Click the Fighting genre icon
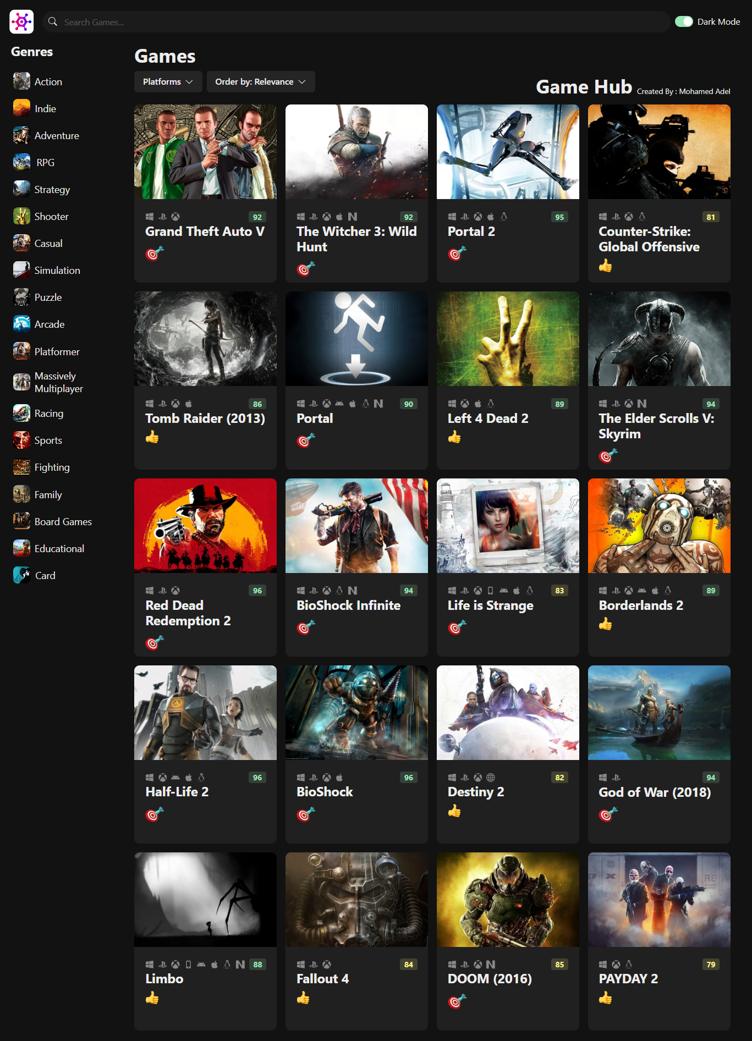The height and width of the screenshot is (1041, 752). coord(21,467)
